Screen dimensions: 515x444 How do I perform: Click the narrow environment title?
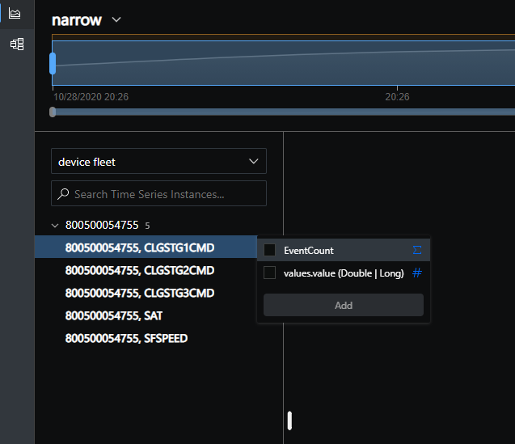pos(77,20)
